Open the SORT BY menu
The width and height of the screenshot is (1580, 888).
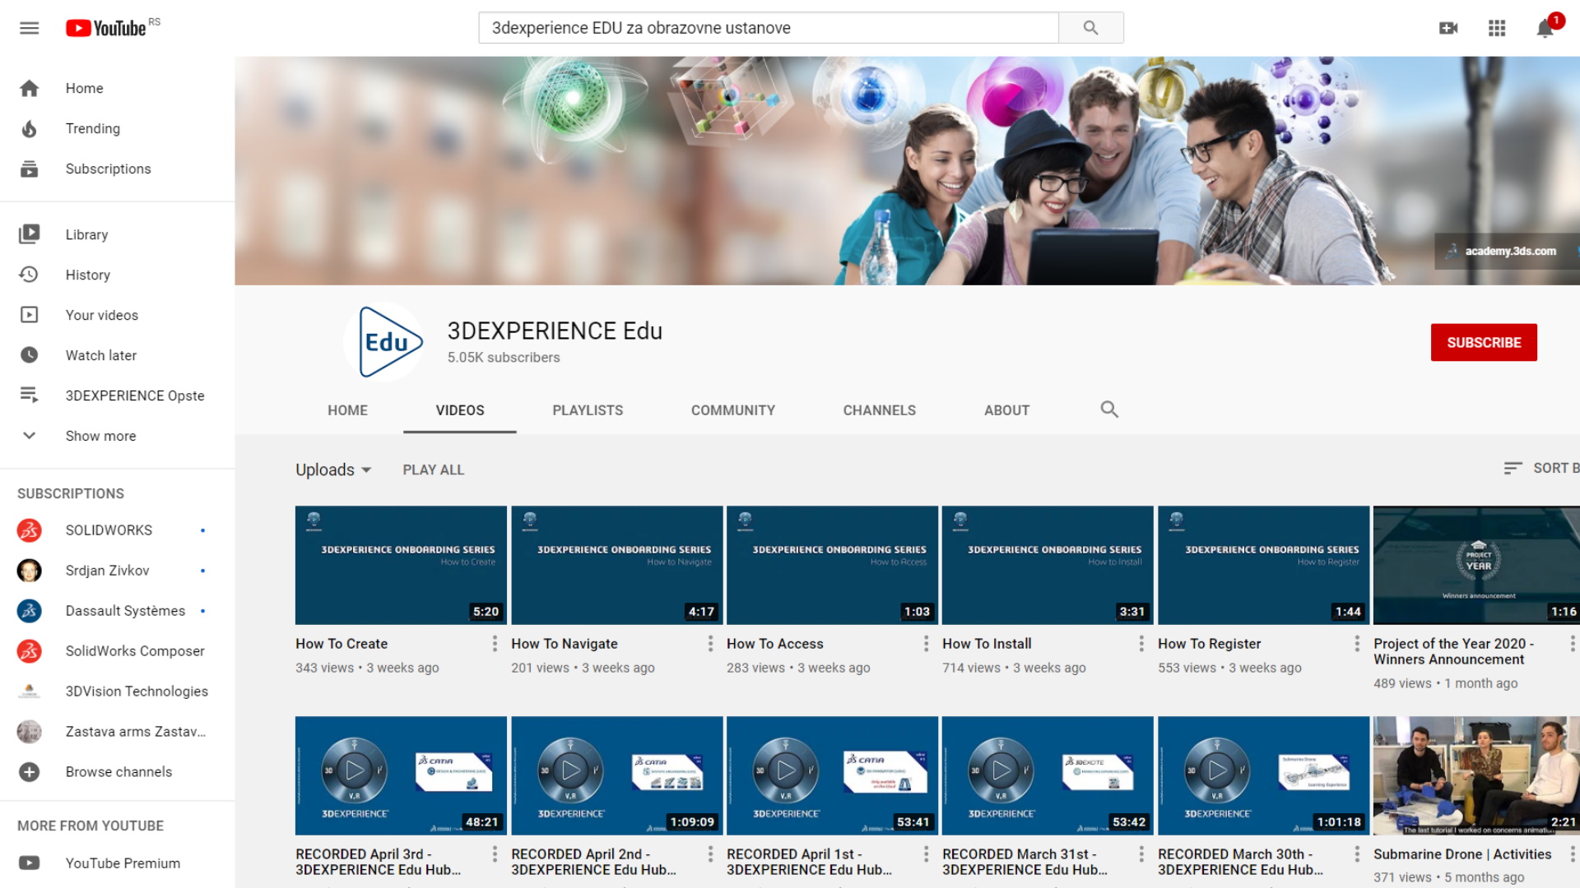coord(1541,468)
